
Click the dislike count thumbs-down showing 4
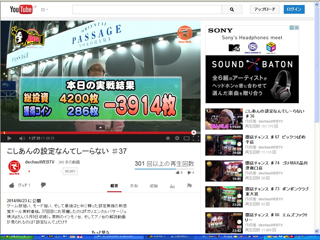[191, 172]
